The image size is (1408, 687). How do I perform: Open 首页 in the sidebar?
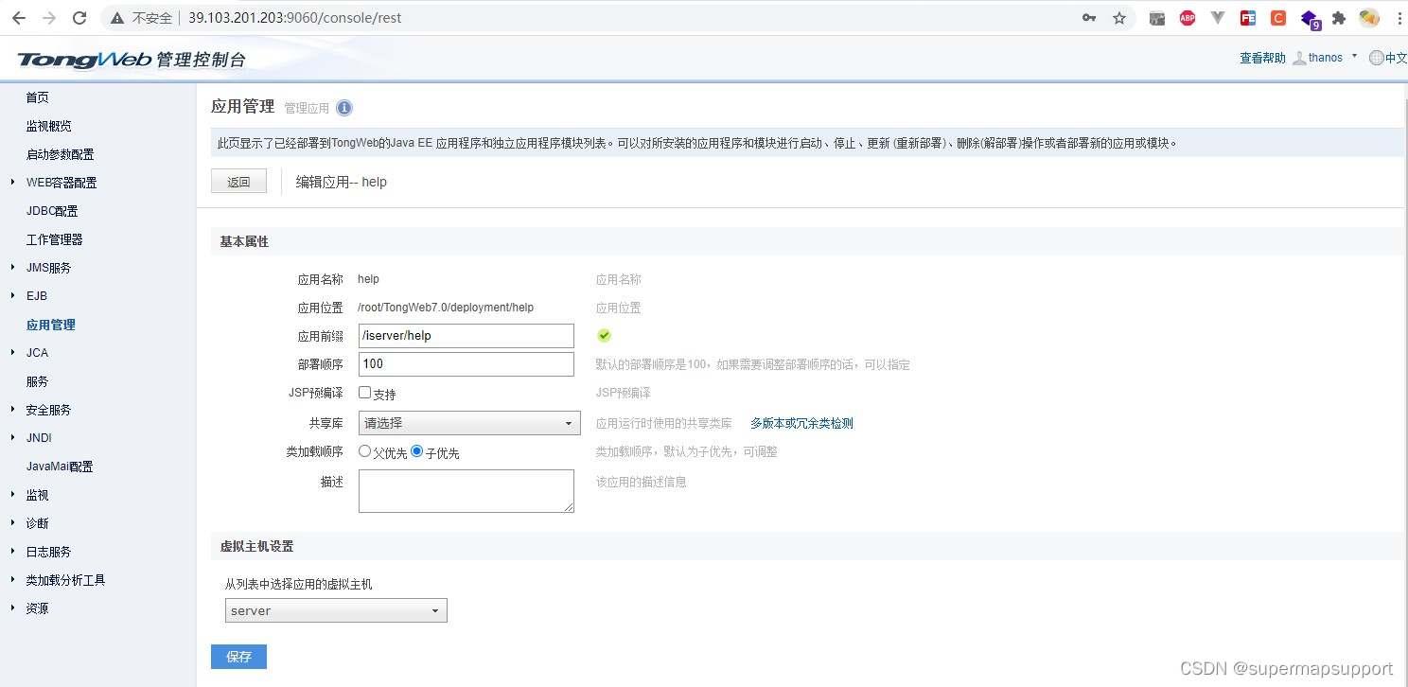click(37, 97)
